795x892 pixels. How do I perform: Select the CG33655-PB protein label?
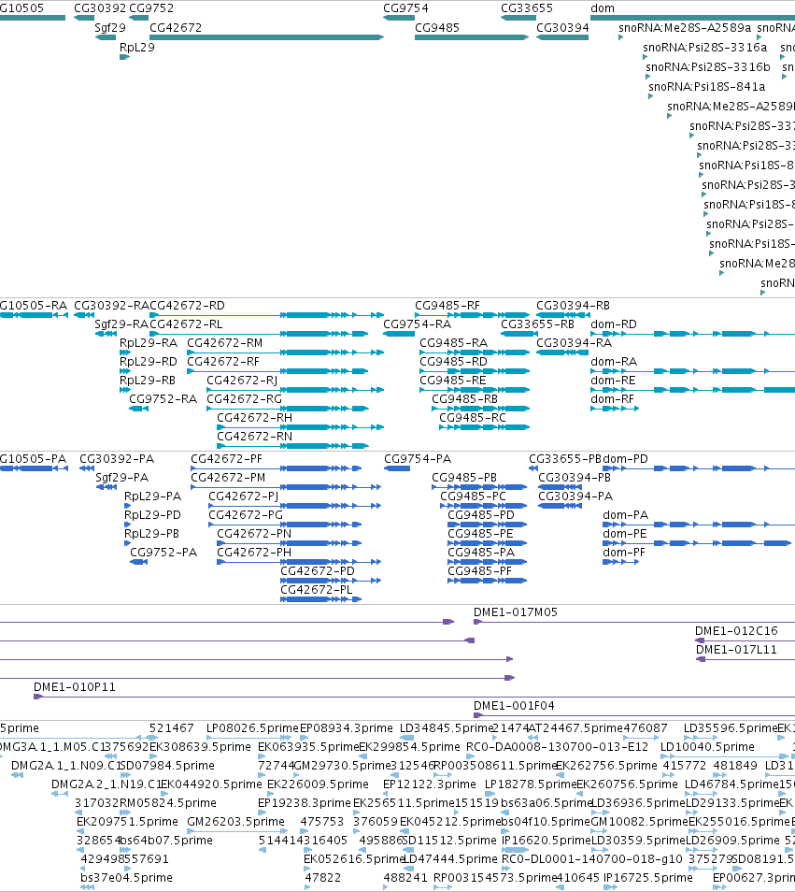565,459
